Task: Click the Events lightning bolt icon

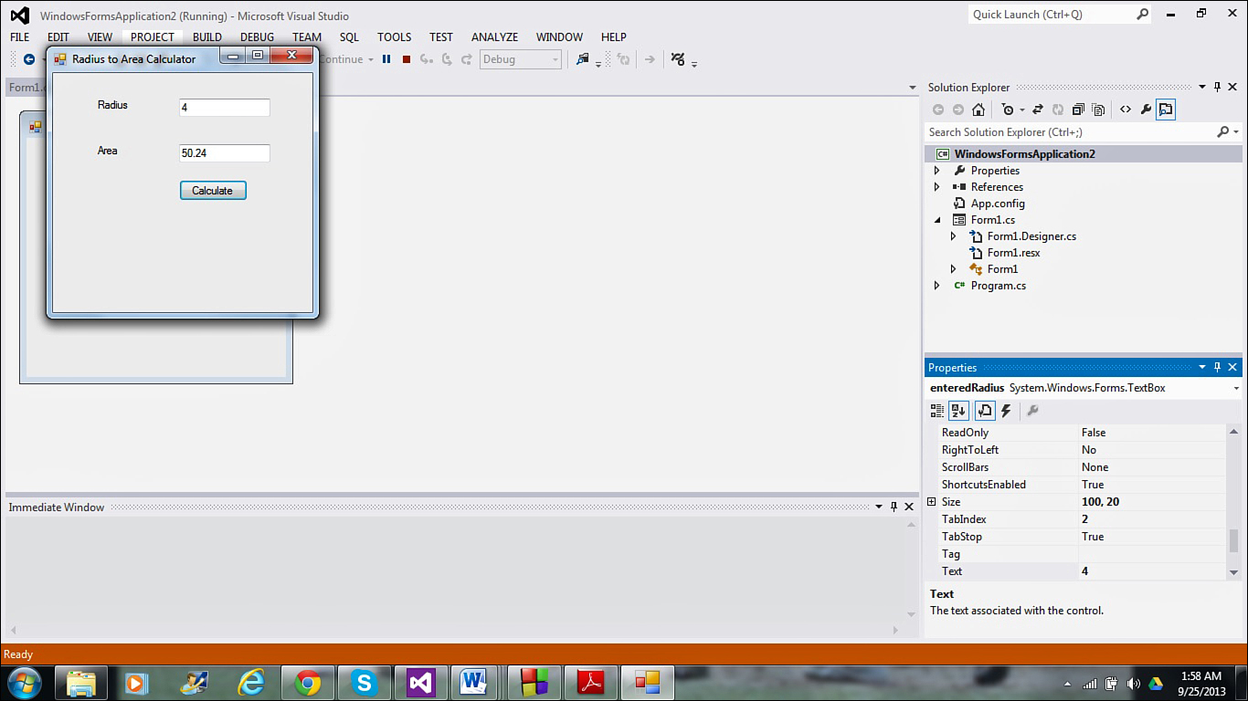Action: pos(1006,411)
